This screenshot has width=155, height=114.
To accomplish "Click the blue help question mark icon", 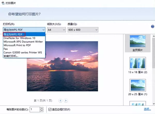I will coord(152,26).
